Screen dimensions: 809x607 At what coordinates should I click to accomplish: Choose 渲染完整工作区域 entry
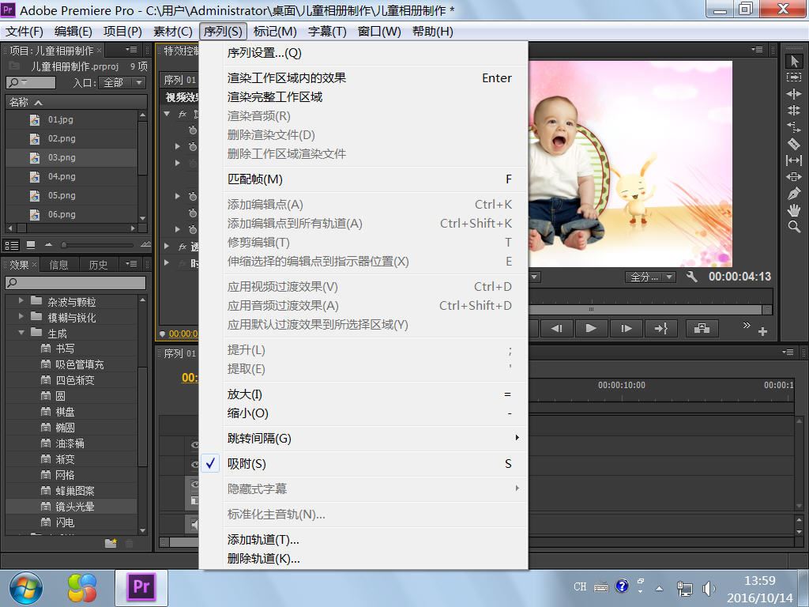pyautogui.click(x=363, y=97)
